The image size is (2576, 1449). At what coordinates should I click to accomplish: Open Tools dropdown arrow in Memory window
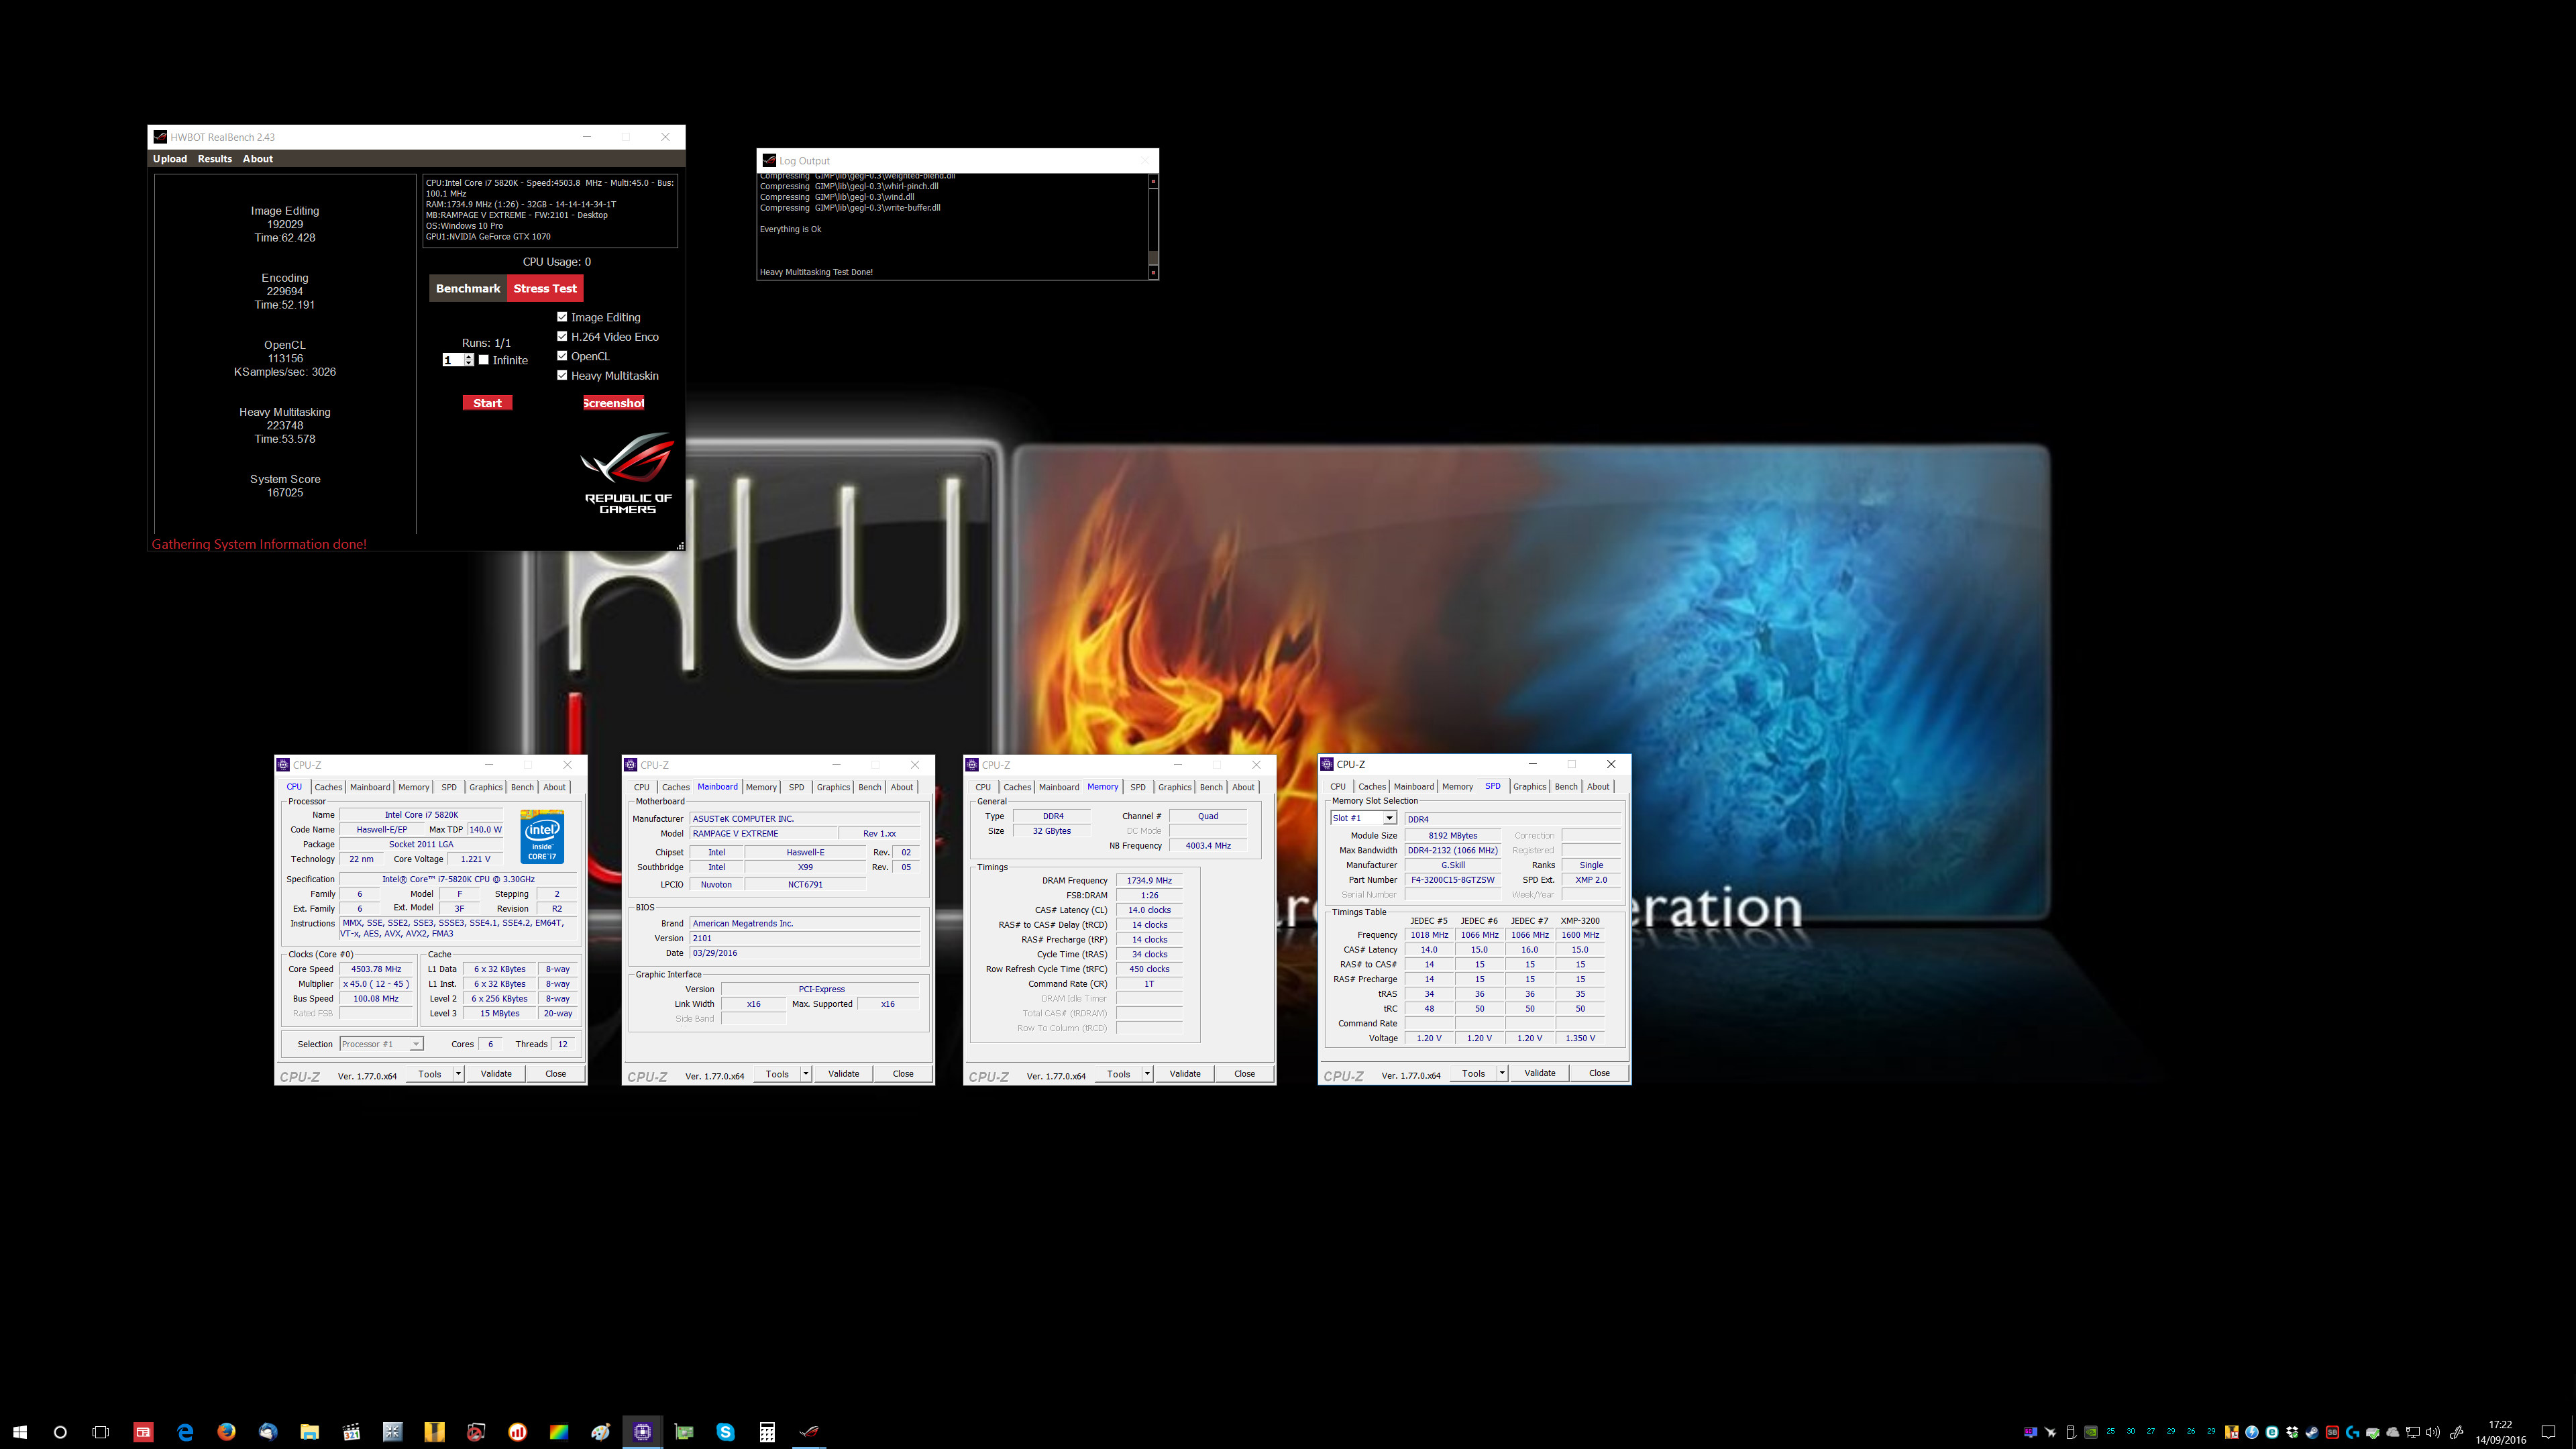[x=1148, y=1074]
